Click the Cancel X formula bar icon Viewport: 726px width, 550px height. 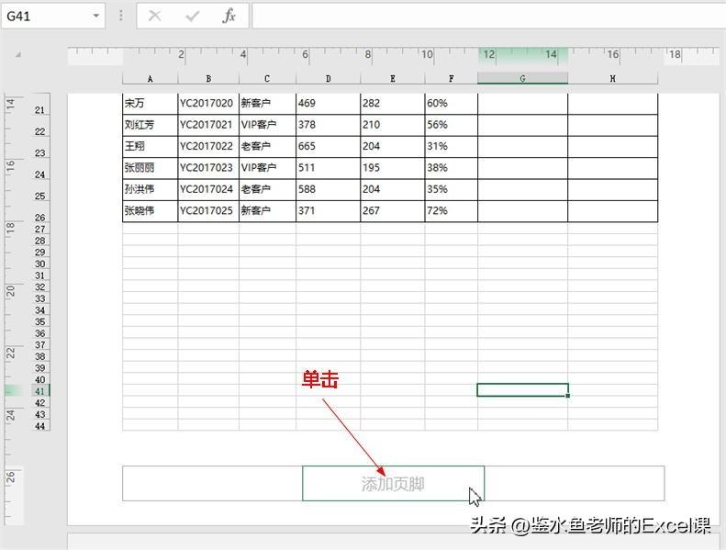point(154,17)
